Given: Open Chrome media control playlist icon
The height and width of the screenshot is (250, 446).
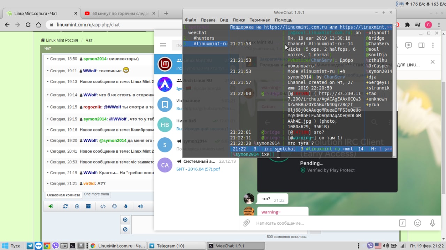Looking at the screenshot, I should click(417, 25).
